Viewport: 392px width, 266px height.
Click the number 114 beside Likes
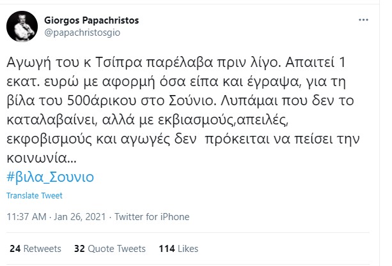[x=149, y=248]
